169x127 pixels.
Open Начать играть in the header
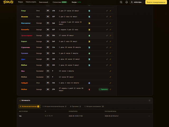tap(31, 2)
